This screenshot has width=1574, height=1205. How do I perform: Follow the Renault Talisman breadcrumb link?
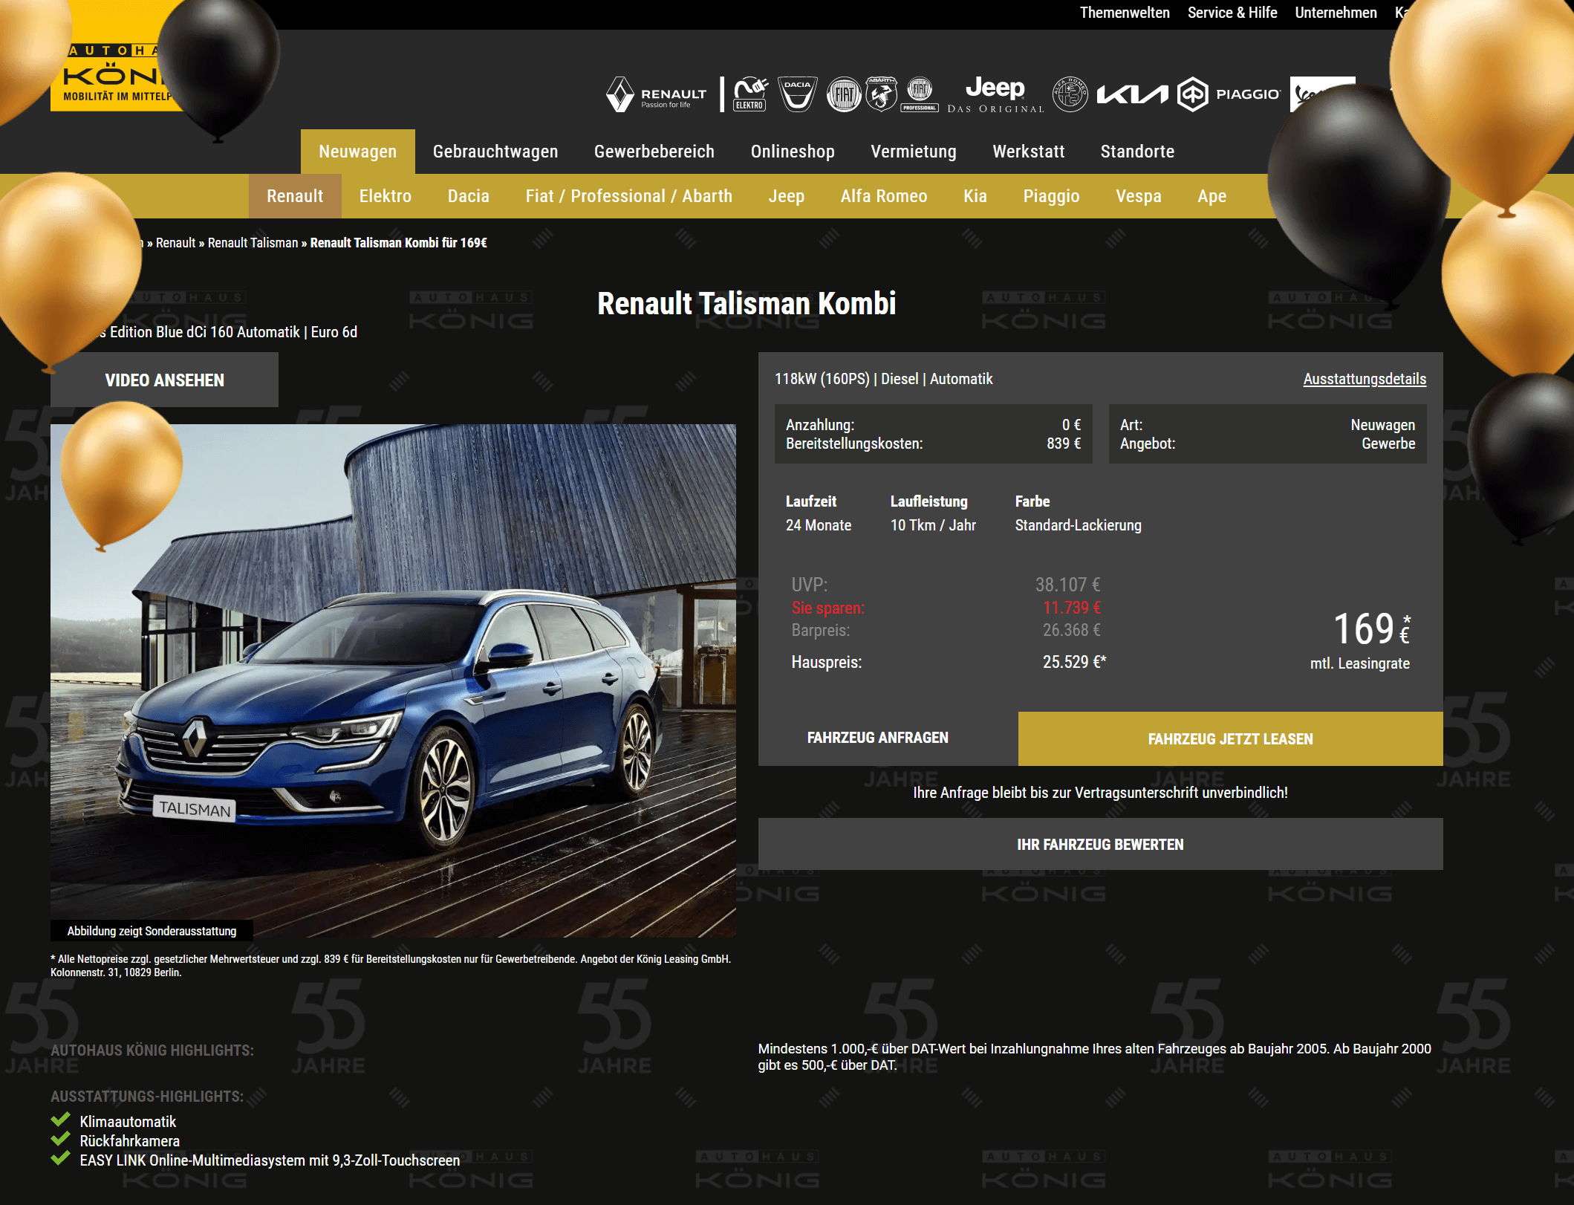pos(253,243)
